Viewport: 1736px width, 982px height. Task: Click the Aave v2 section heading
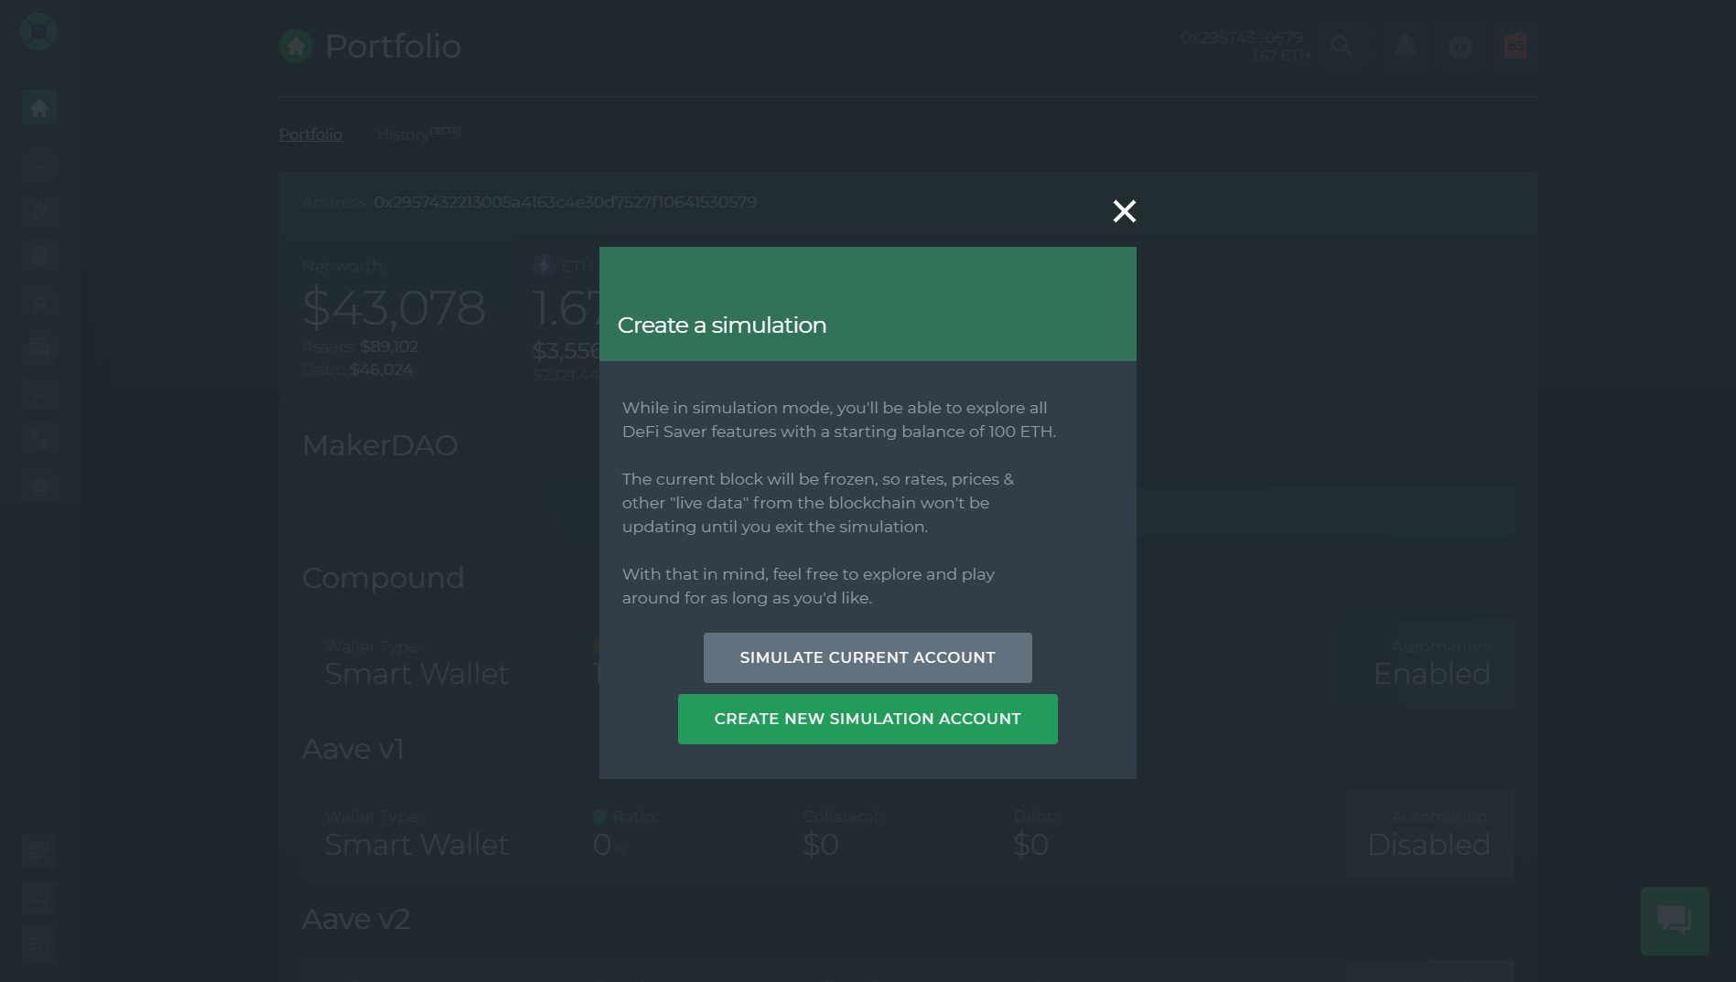click(356, 919)
